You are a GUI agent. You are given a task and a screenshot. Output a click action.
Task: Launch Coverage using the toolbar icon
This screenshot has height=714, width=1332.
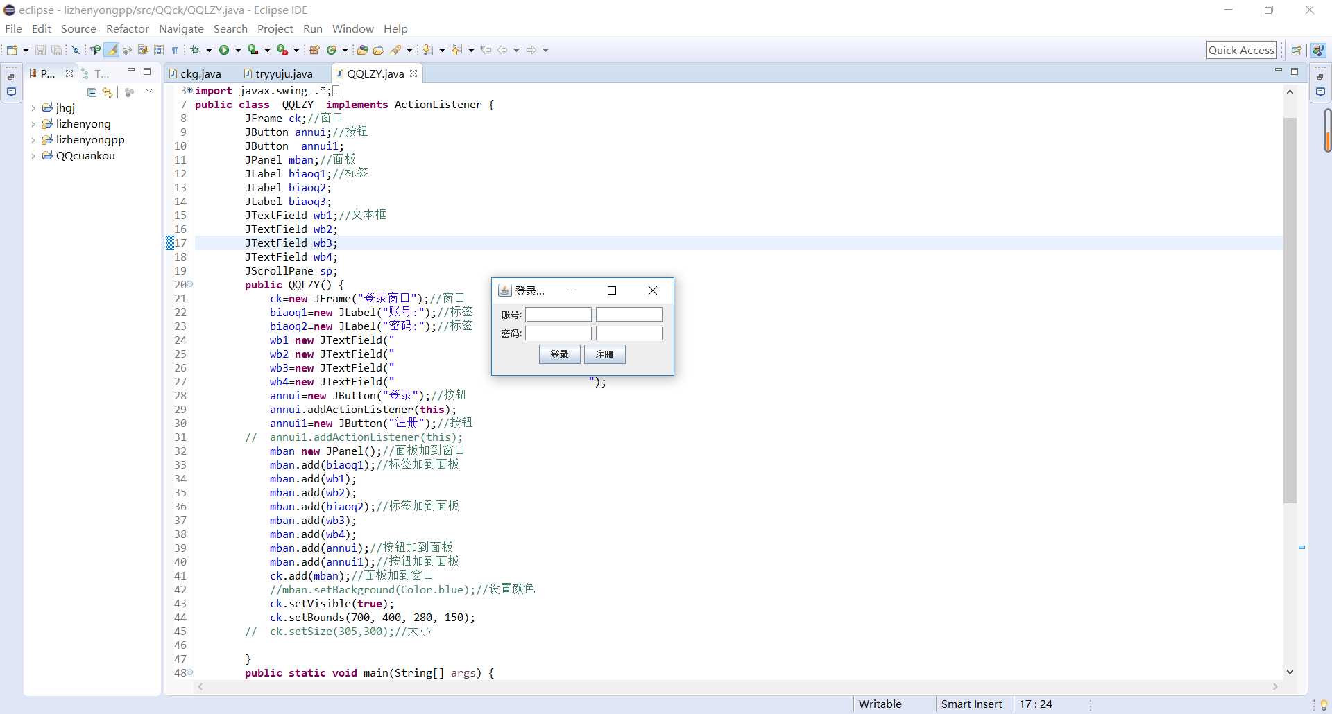click(x=253, y=50)
